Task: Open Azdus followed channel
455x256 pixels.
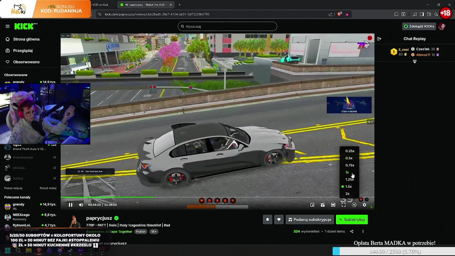Action: pos(30,178)
